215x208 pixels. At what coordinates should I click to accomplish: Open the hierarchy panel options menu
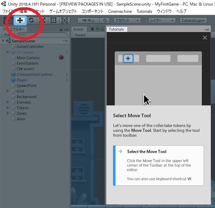pyautogui.click(x=66, y=30)
